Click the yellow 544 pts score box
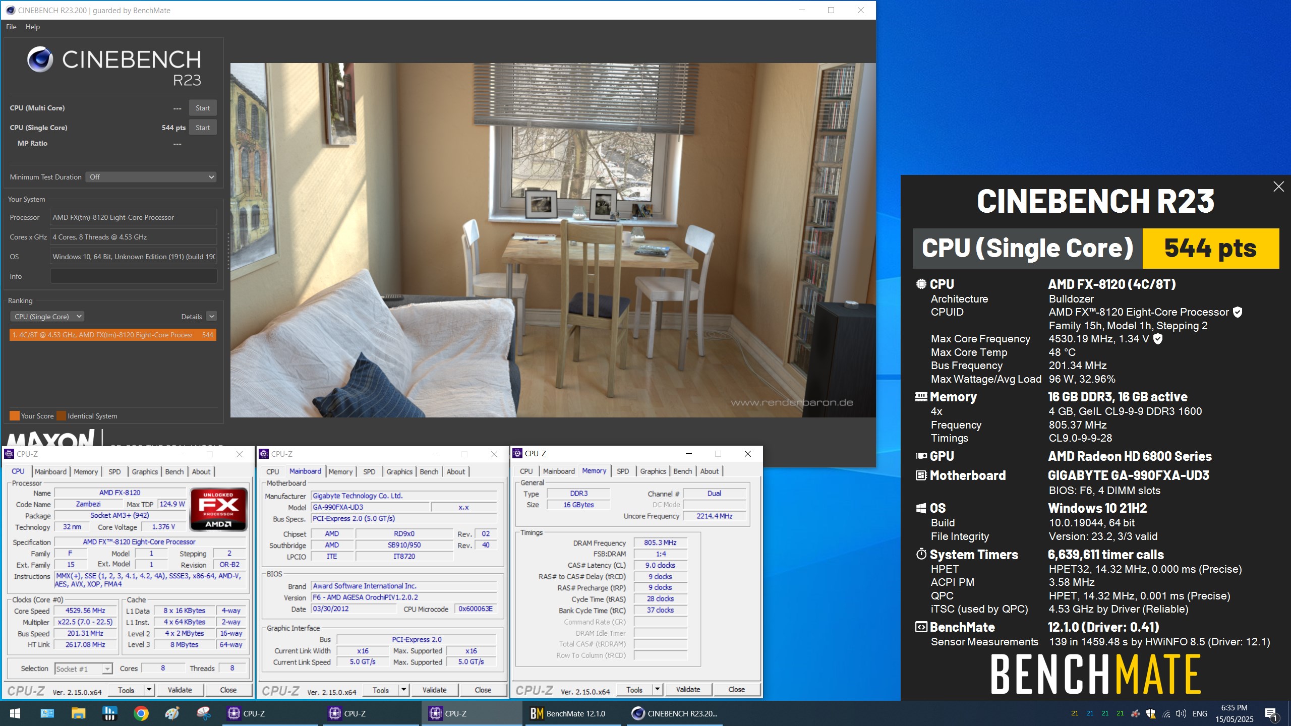 tap(1210, 248)
